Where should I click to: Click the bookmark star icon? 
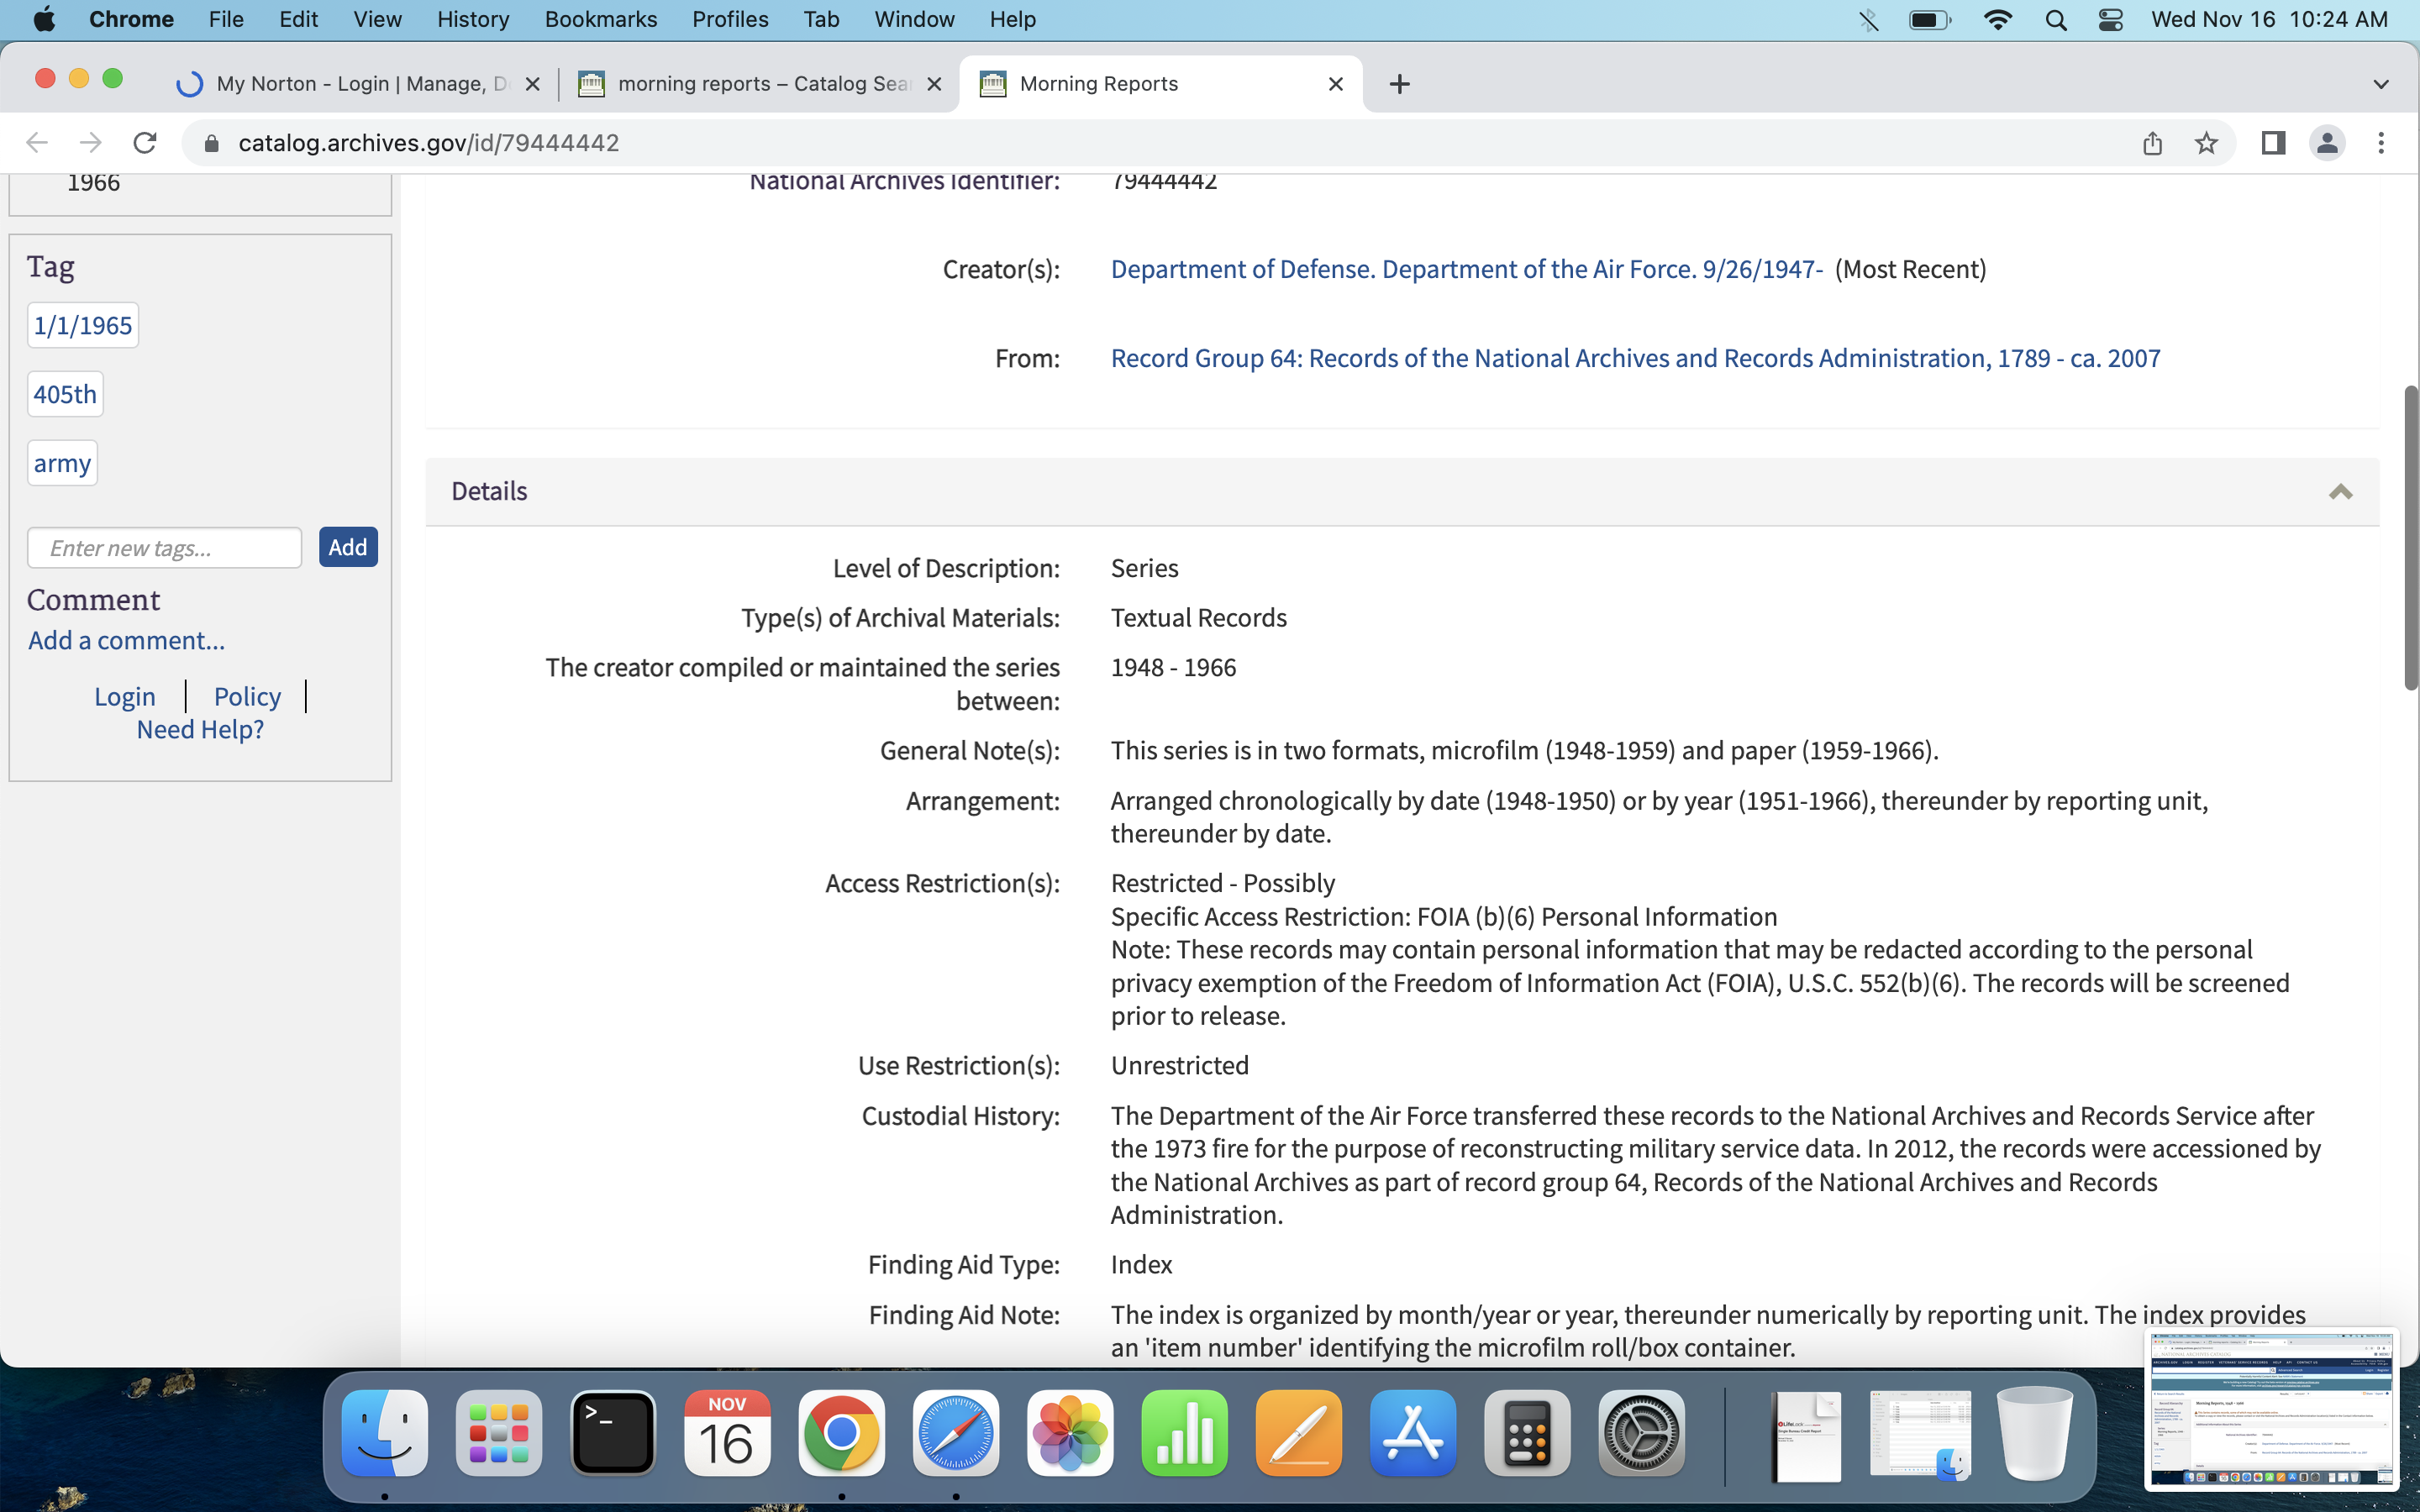(2206, 143)
